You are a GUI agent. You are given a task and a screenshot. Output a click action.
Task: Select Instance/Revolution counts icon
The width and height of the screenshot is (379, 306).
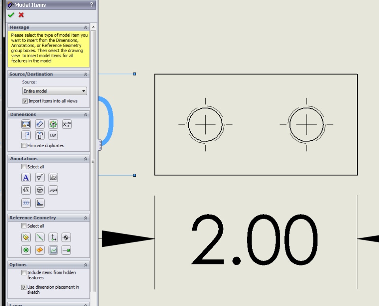pyautogui.click(x=53, y=125)
